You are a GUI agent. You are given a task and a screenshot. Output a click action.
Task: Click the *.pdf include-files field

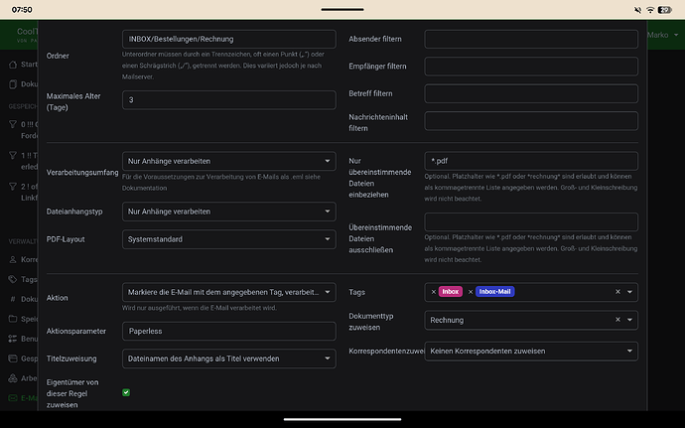click(x=531, y=161)
